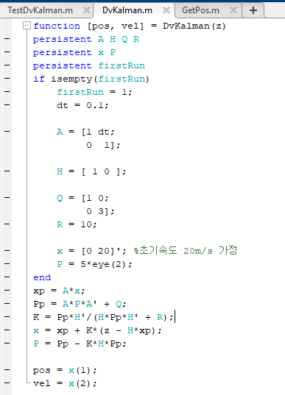Click '(z - H*xp)' in the state update line

pos(127,330)
